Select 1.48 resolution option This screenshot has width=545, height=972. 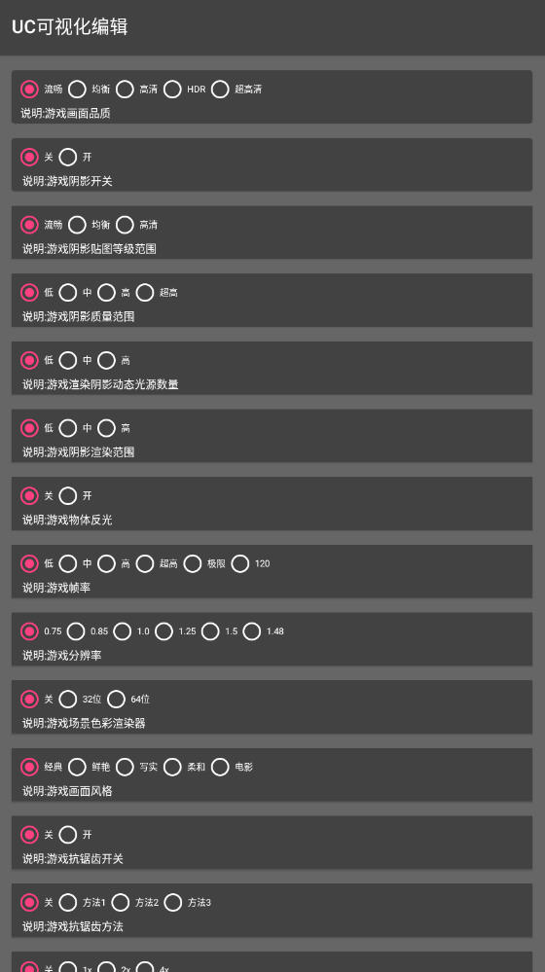[x=252, y=631]
